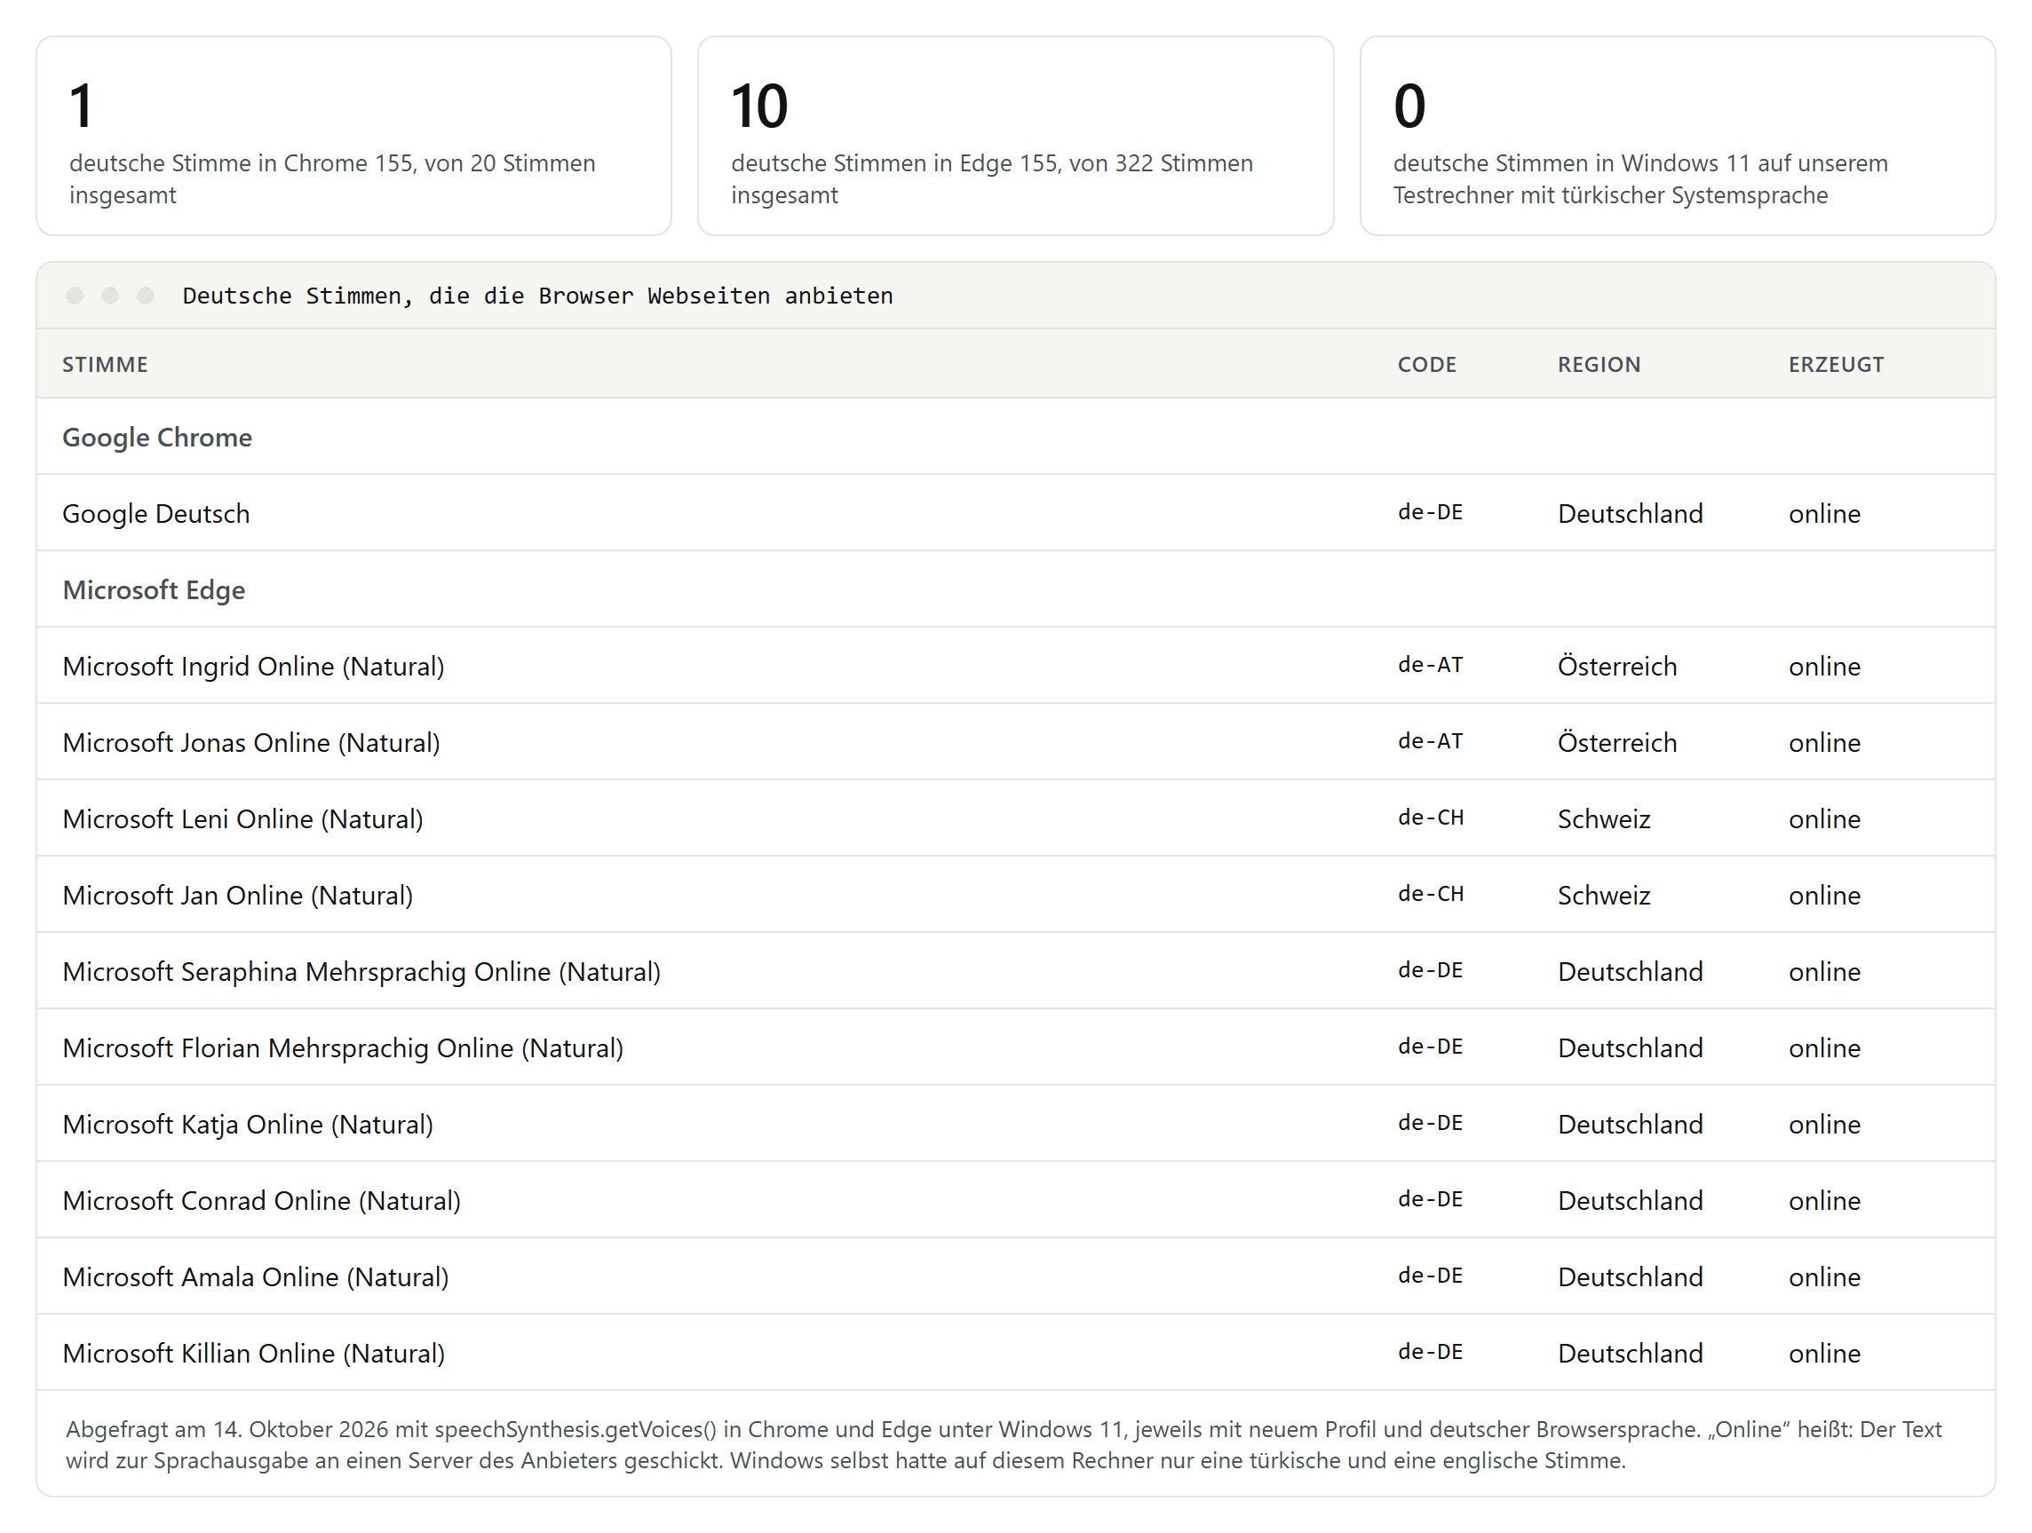Screen dimensions: 2032x1533
Task: Select 'Microsoft Amala Online (Natural)' row
Action: 1015,1276
